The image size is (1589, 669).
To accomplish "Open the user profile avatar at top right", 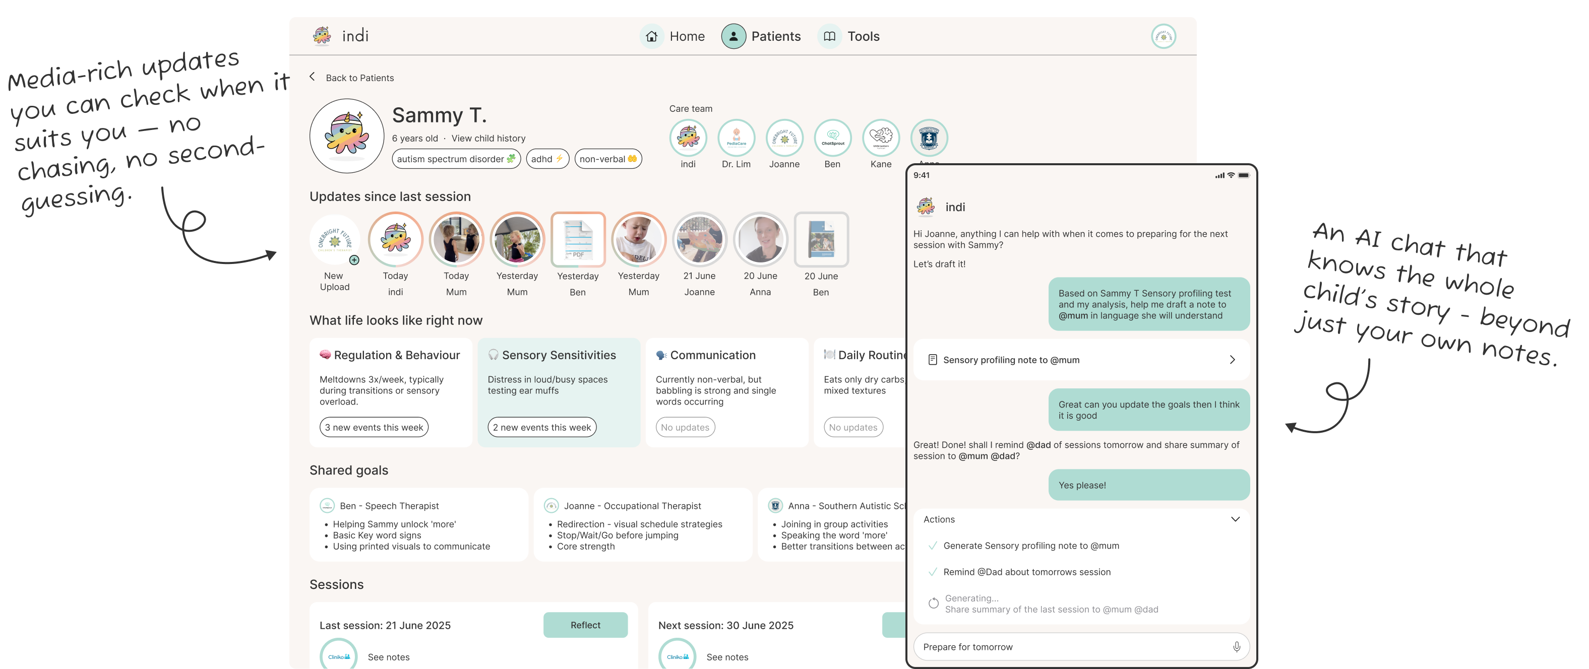I will coord(1164,36).
